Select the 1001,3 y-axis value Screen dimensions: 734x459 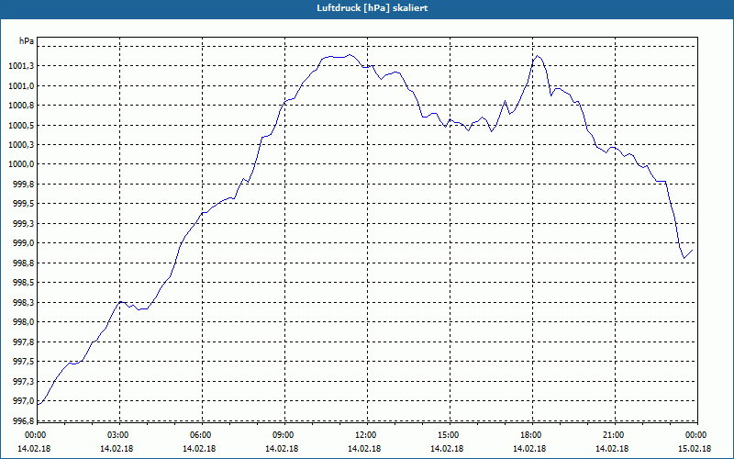coord(21,66)
